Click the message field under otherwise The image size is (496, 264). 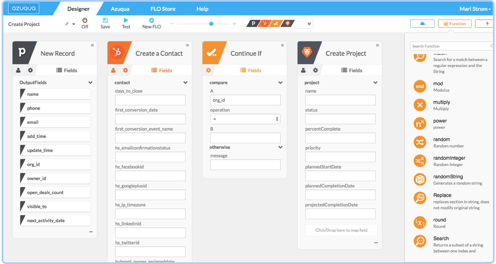click(x=245, y=165)
